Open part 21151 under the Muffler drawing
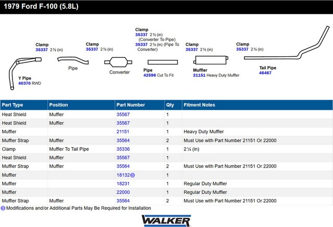Image resolution: width=333 pixels, height=227 pixels. pos(199,75)
